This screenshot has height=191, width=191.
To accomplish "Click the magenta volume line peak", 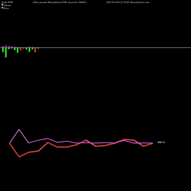I will tap(19, 129).
